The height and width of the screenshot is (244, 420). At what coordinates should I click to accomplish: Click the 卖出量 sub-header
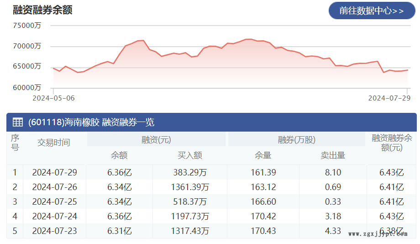[333, 155]
